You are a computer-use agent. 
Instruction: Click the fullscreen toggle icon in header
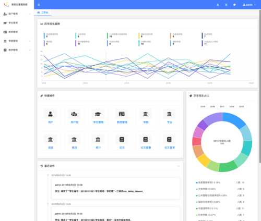click(226, 5)
